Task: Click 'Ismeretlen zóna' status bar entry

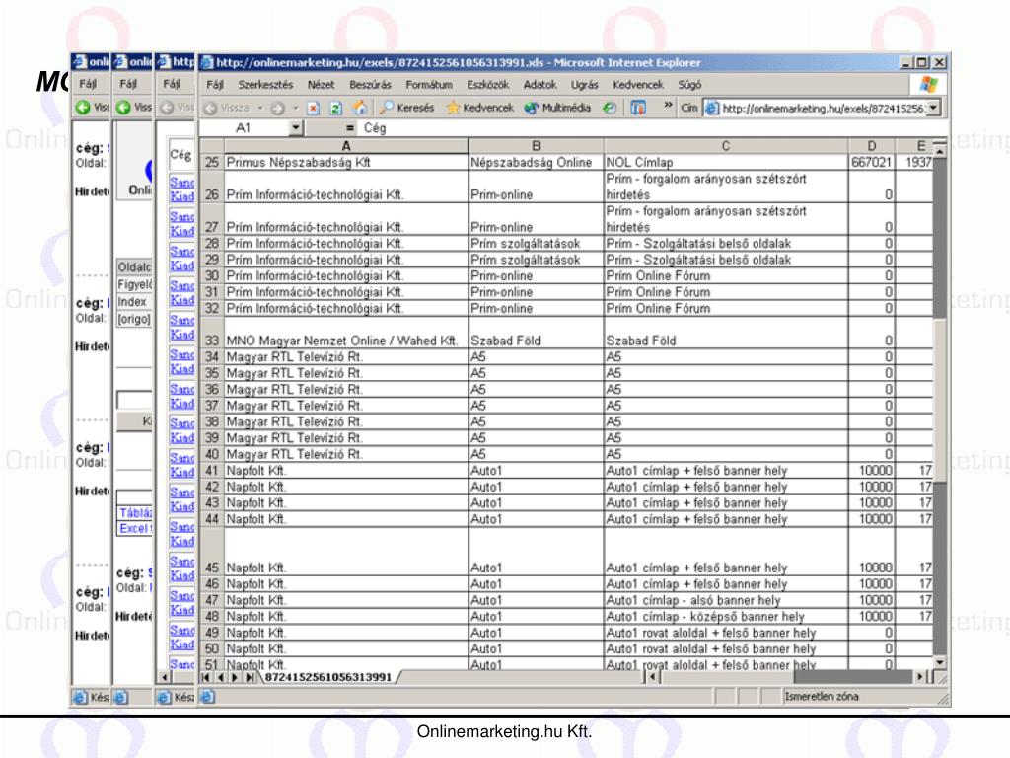Action: 822,696
